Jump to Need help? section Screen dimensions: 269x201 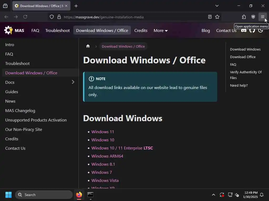tap(239, 85)
